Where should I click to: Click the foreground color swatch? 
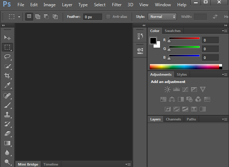coord(153,41)
